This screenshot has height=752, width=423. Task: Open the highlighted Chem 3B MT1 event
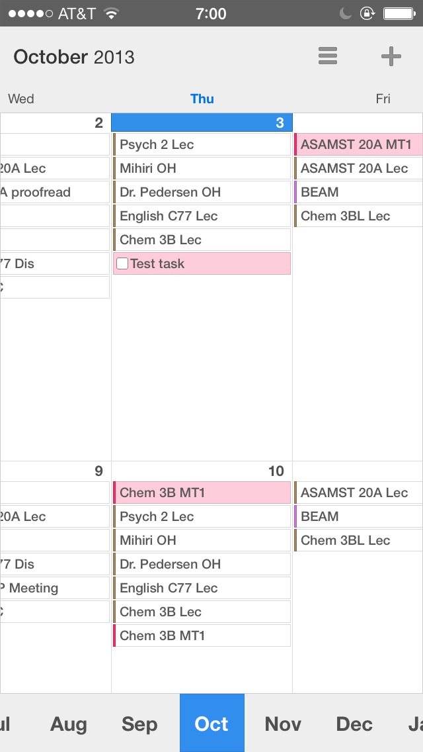(x=202, y=493)
